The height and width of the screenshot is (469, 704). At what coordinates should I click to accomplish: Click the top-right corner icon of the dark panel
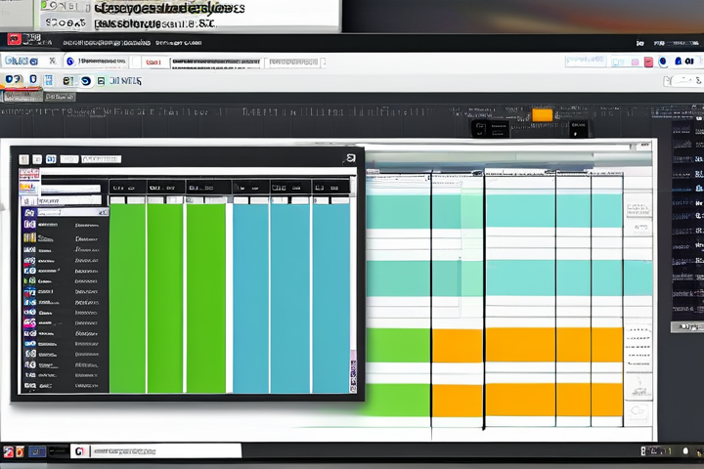350,157
